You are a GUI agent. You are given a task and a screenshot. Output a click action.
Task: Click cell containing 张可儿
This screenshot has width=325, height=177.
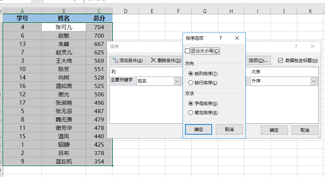[x=64, y=27]
